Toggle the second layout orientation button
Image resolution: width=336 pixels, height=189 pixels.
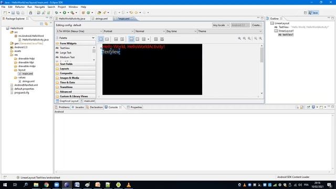[107, 39]
